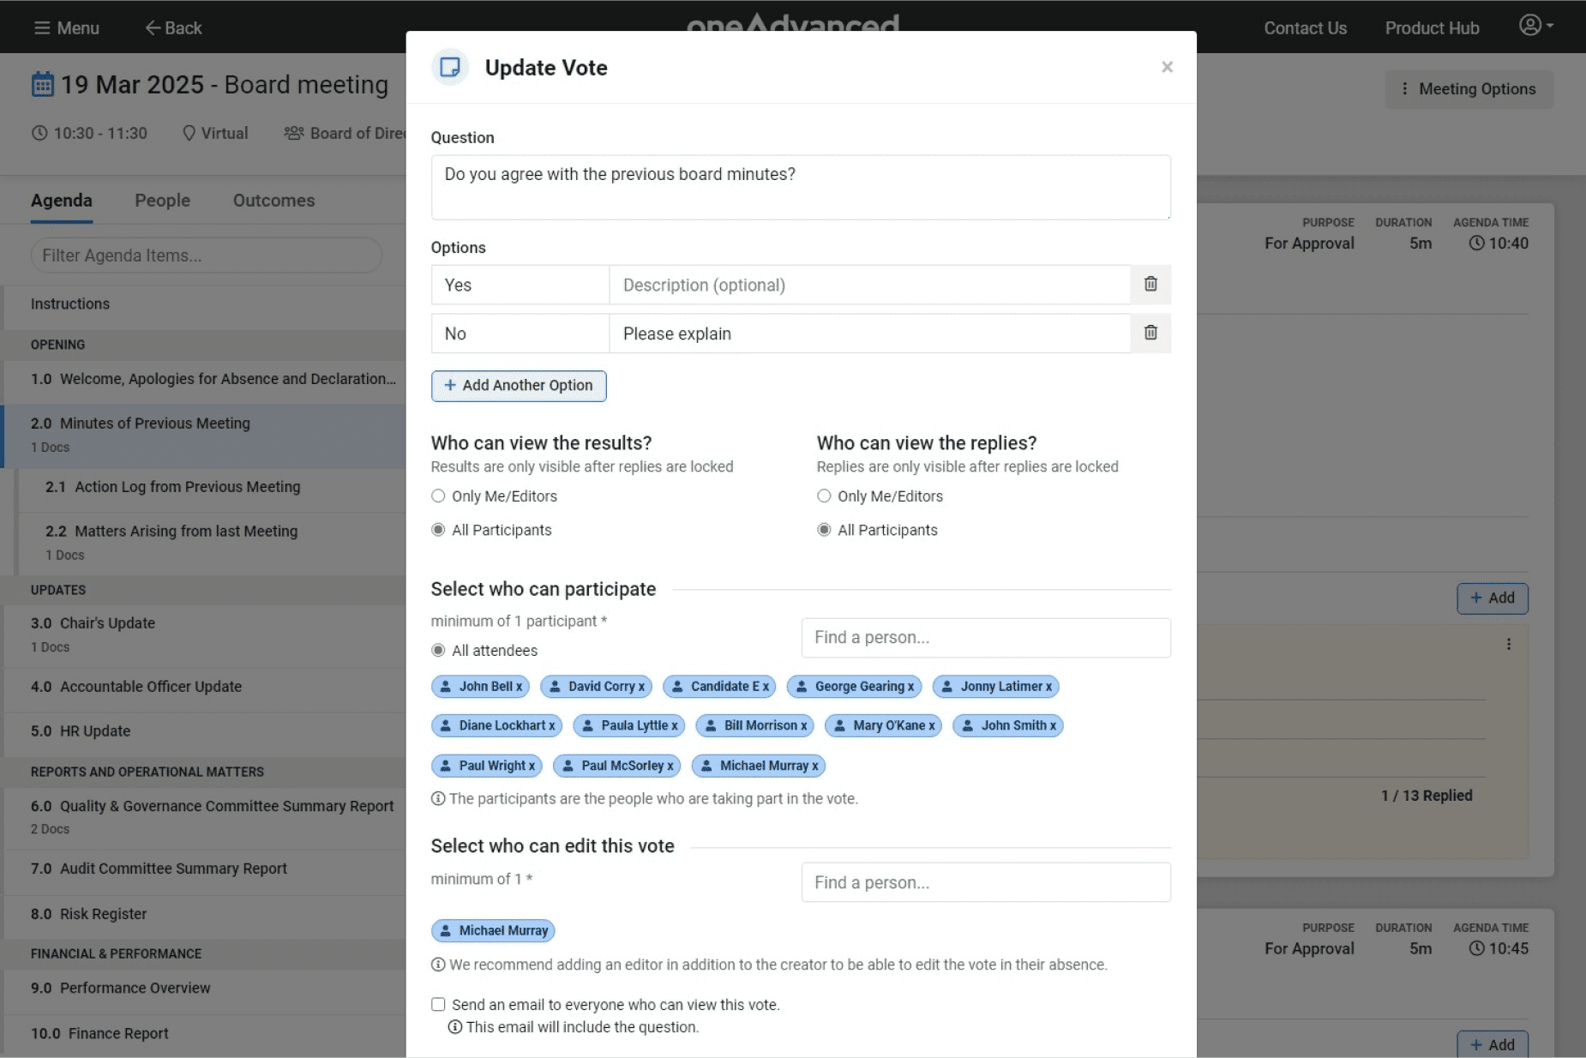Click the vote card three-dot menu
1586x1058 pixels.
click(1509, 645)
